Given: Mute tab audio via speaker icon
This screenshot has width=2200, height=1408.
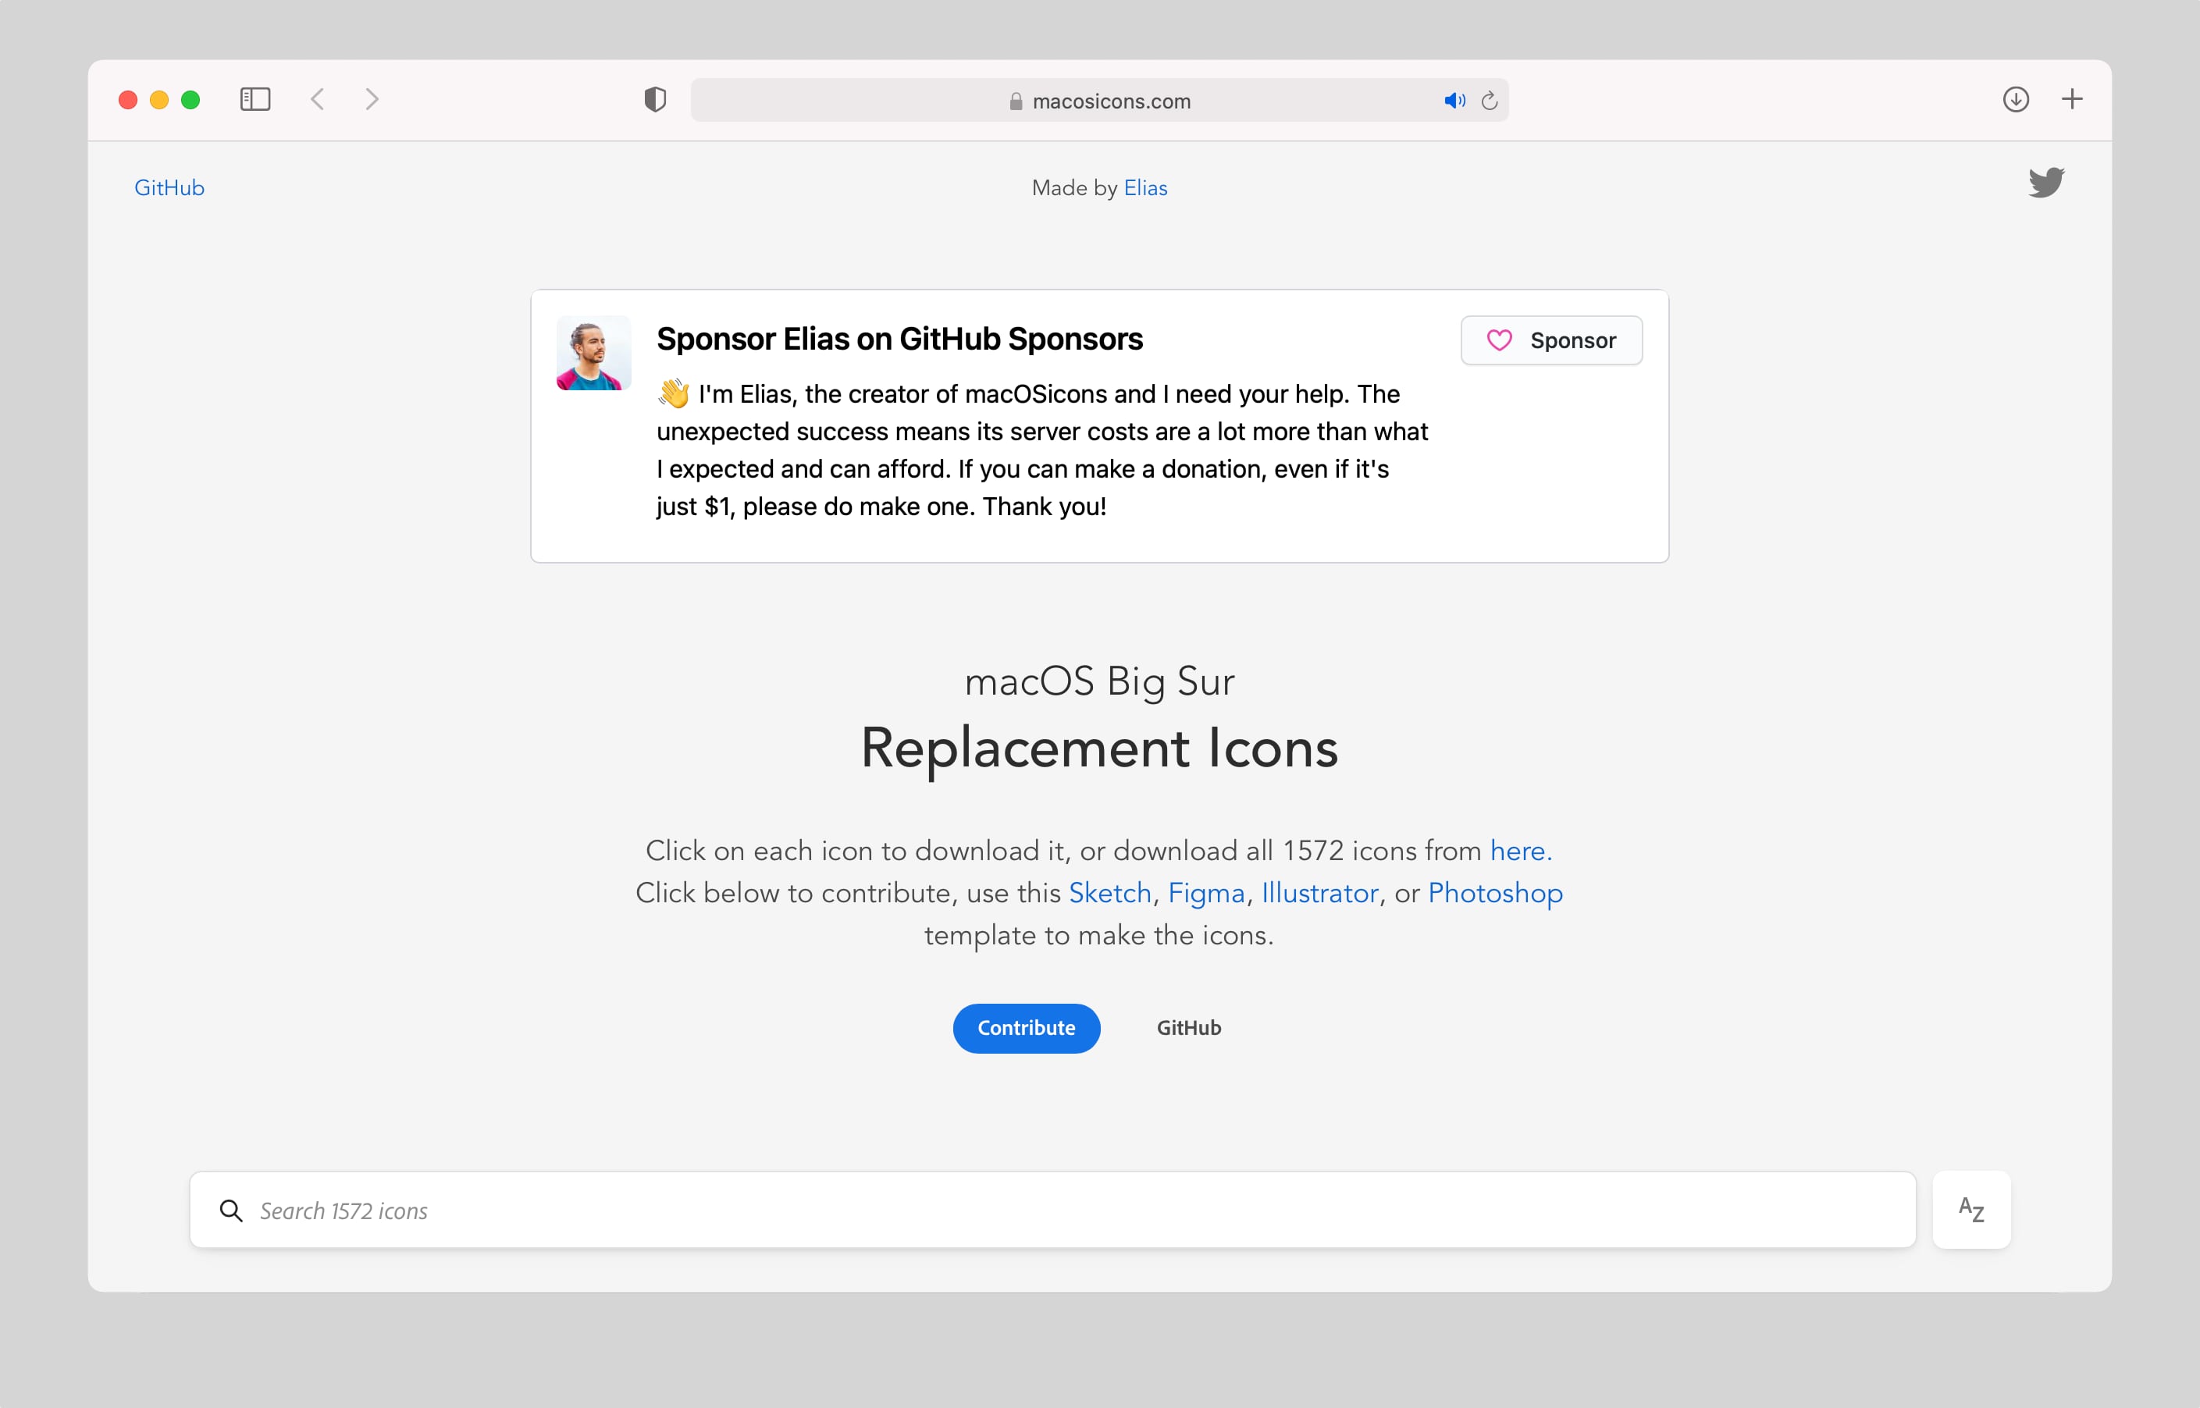Looking at the screenshot, I should pos(1454,101).
